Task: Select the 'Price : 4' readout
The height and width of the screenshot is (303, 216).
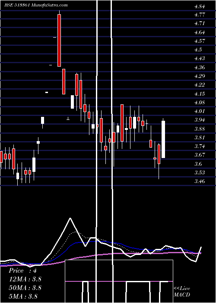Action: tap(22, 271)
